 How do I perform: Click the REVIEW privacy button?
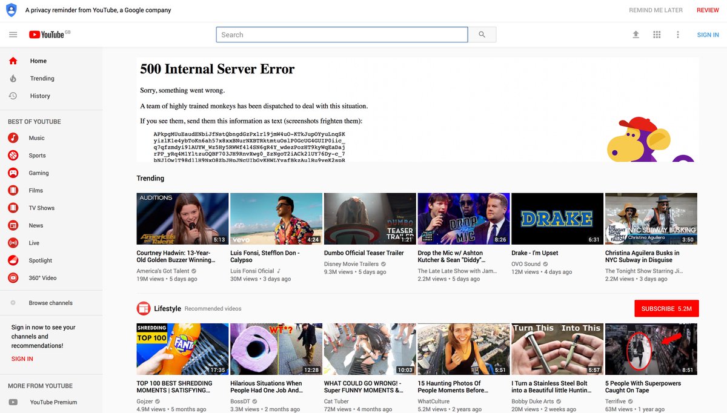(708, 10)
